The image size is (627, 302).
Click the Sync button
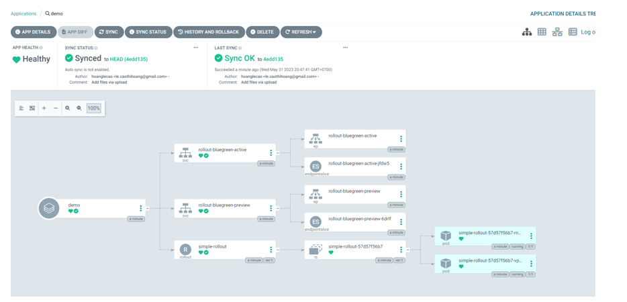click(109, 32)
